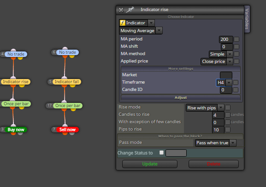Toggle the checkbox next to MA shift
Image resolution: width=266 pixels, height=187 pixels.
click(236, 47)
